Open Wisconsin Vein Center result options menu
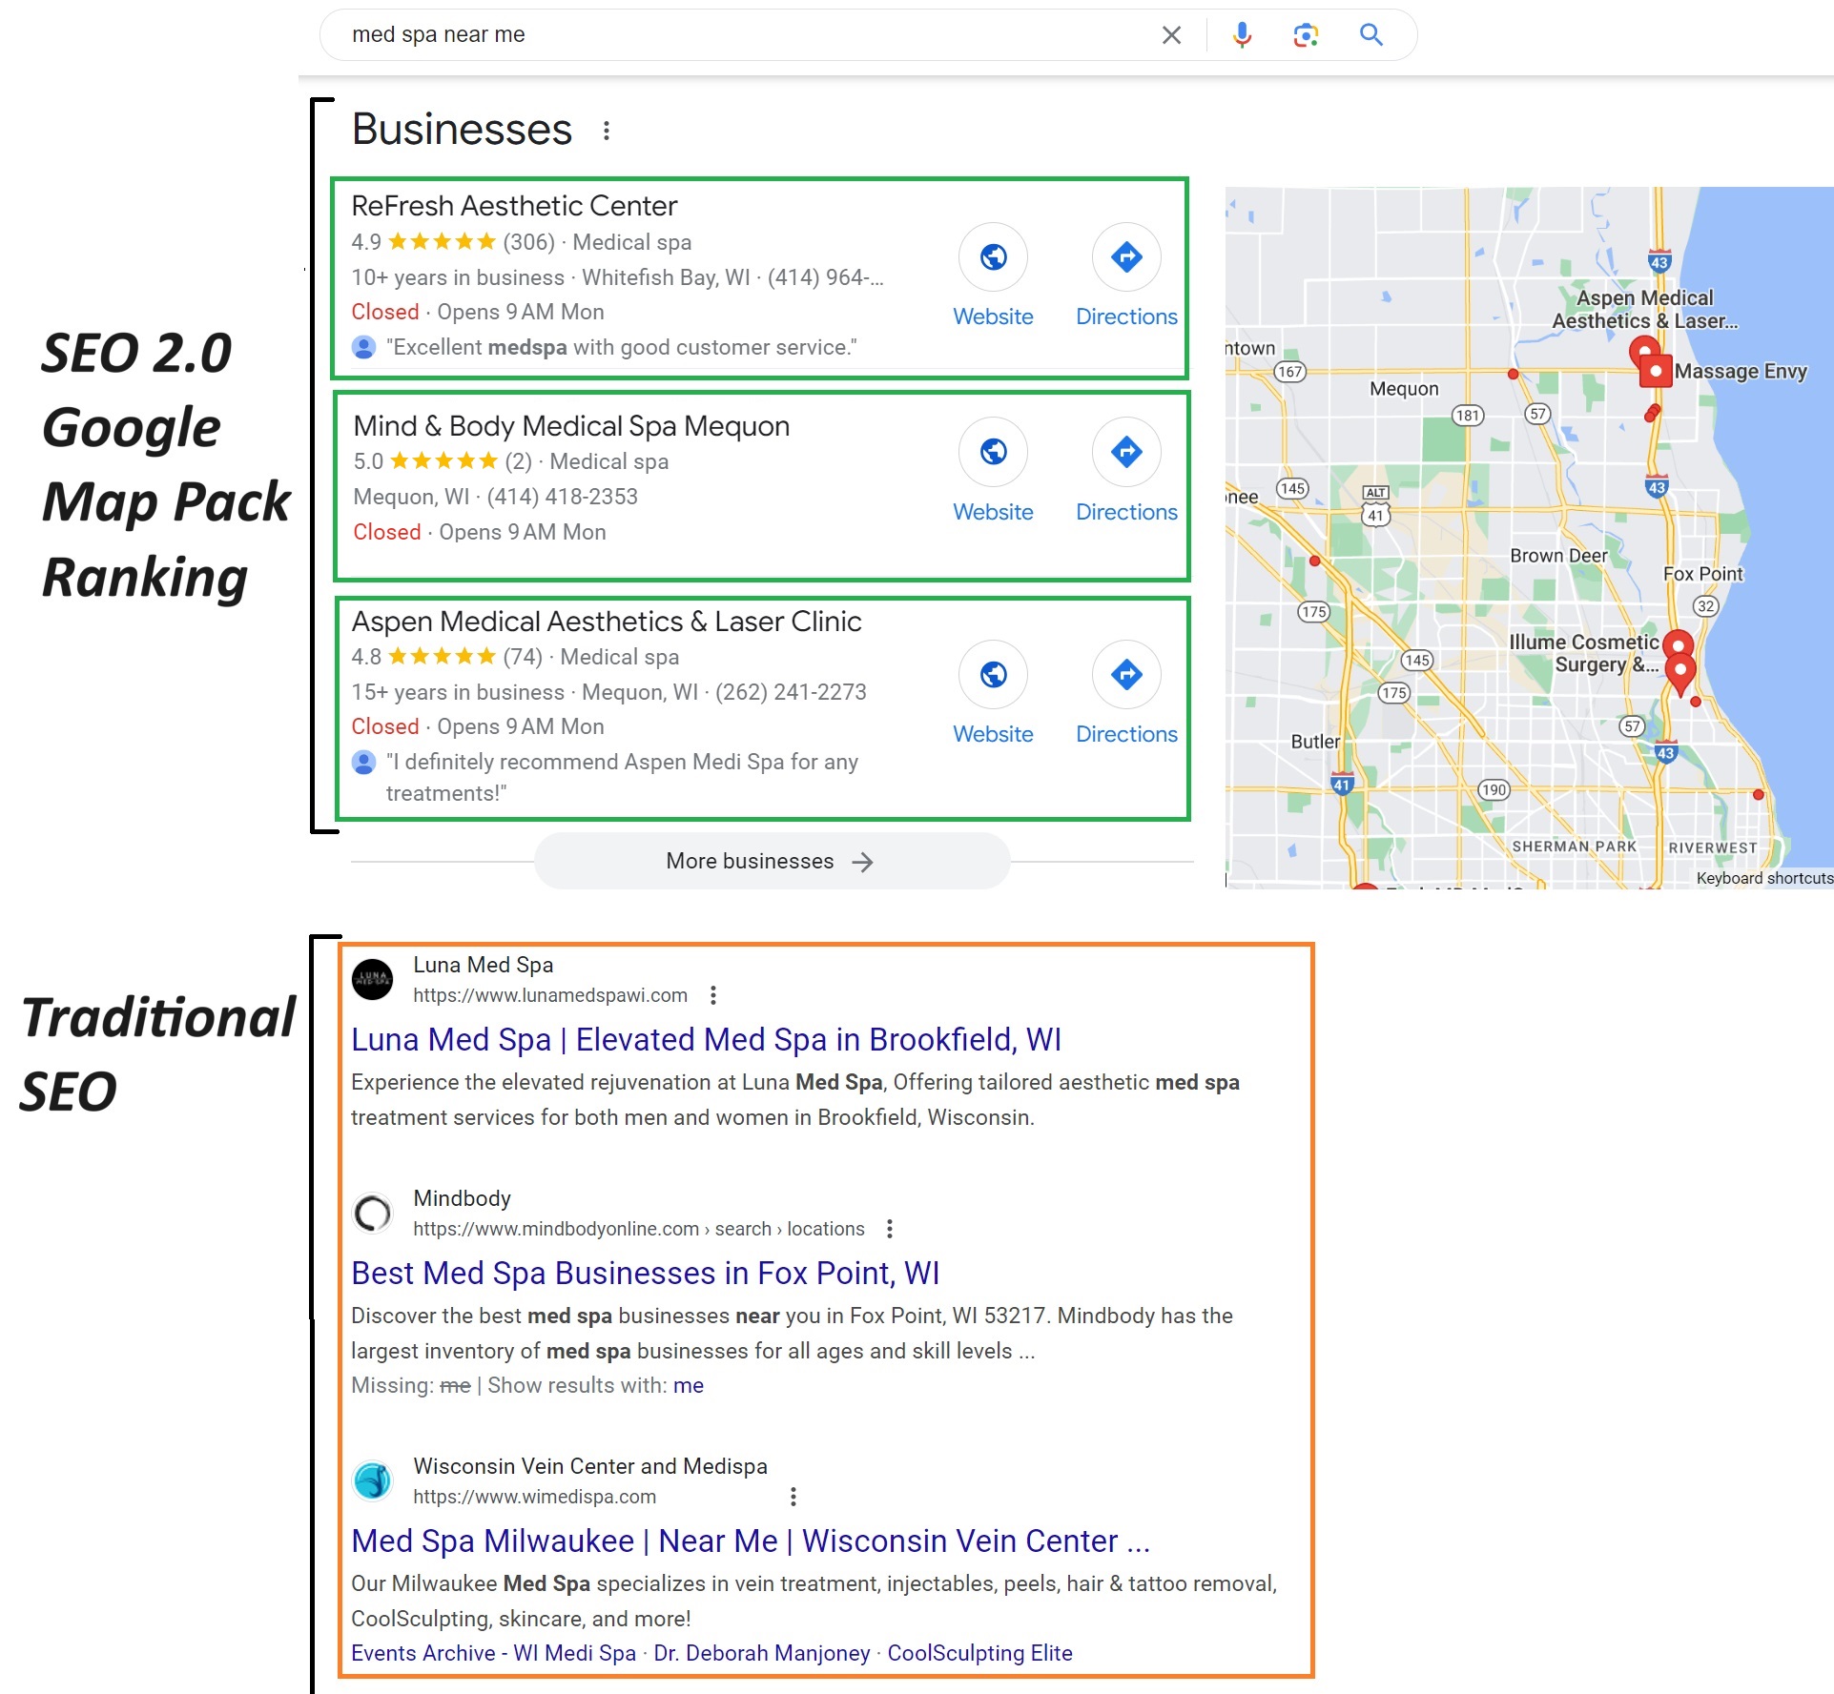 coord(793,1497)
